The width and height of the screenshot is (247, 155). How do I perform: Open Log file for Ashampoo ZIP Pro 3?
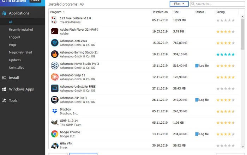202,100
